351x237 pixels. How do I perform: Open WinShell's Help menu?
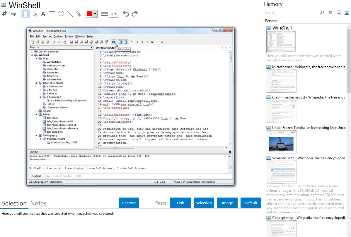click(90, 37)
